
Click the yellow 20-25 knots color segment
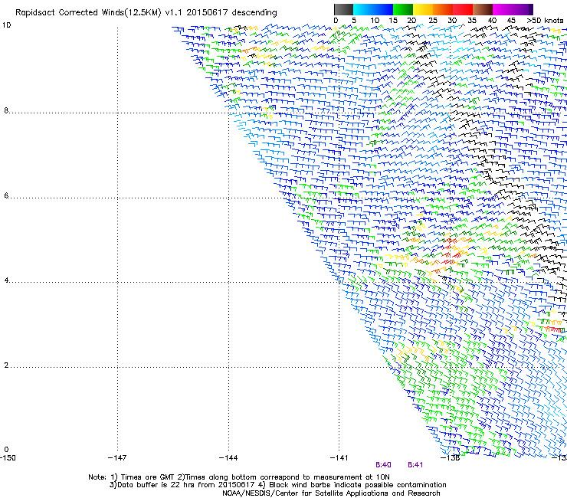423,9
